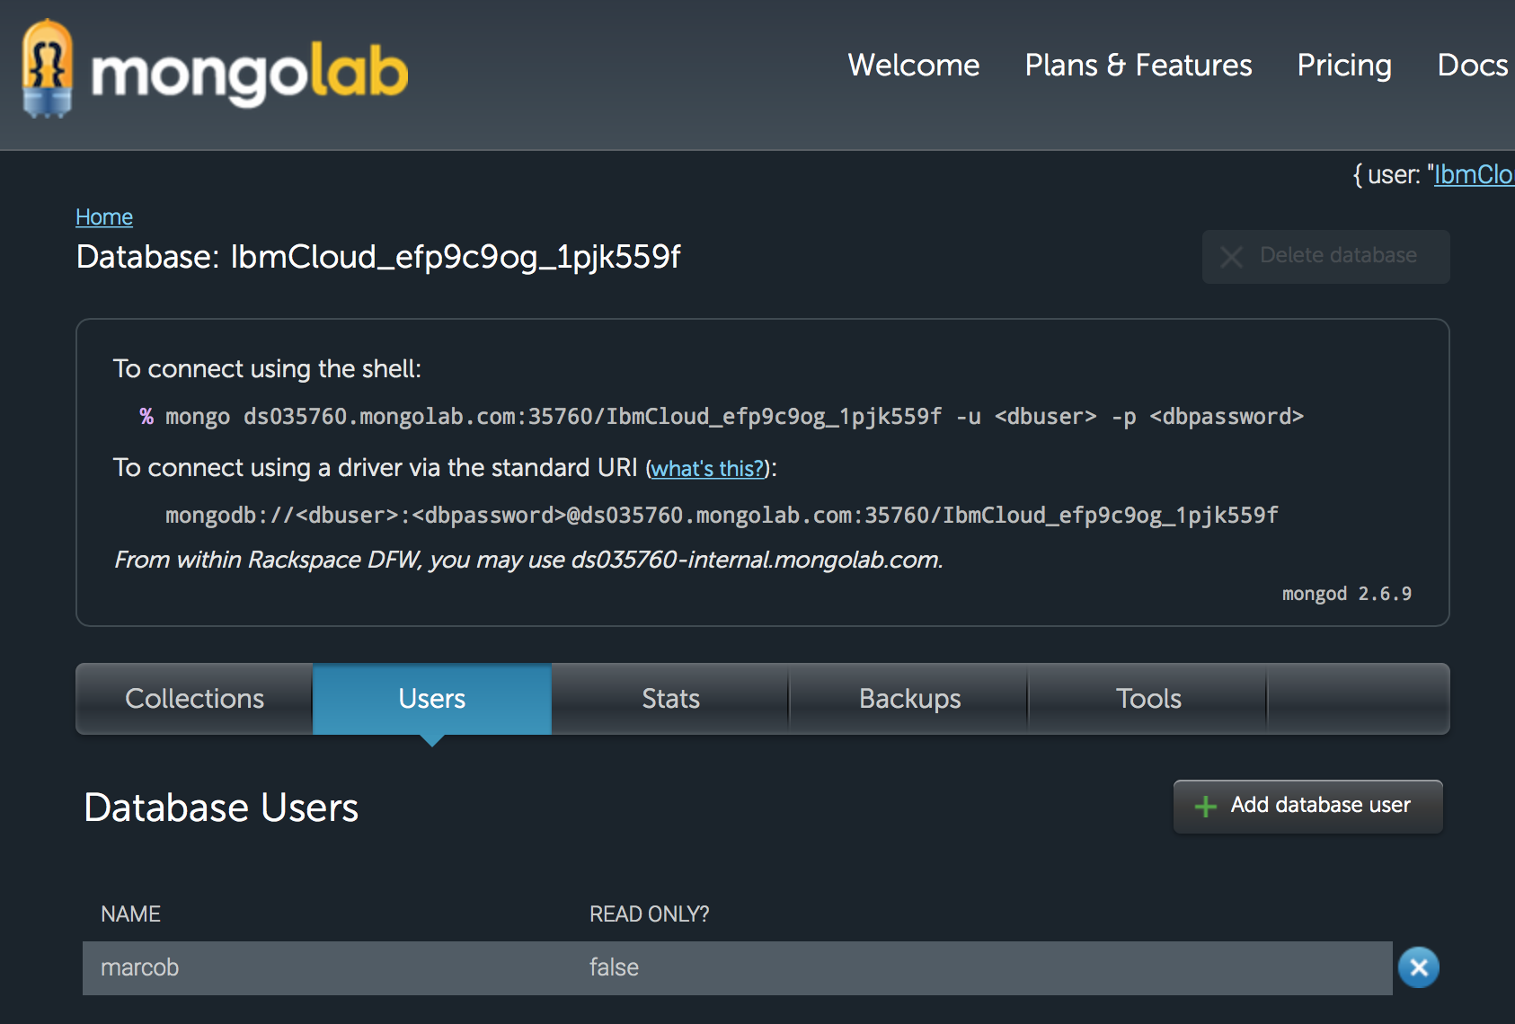Switch to the Collections tab
Image resolution: width=1515 pixels, height=1024 pixels.
194,699
